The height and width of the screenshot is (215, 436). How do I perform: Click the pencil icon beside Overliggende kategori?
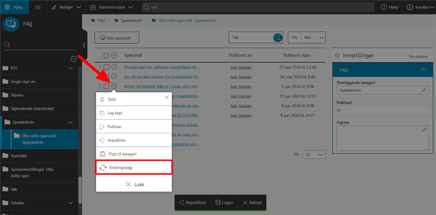[424, 90]
